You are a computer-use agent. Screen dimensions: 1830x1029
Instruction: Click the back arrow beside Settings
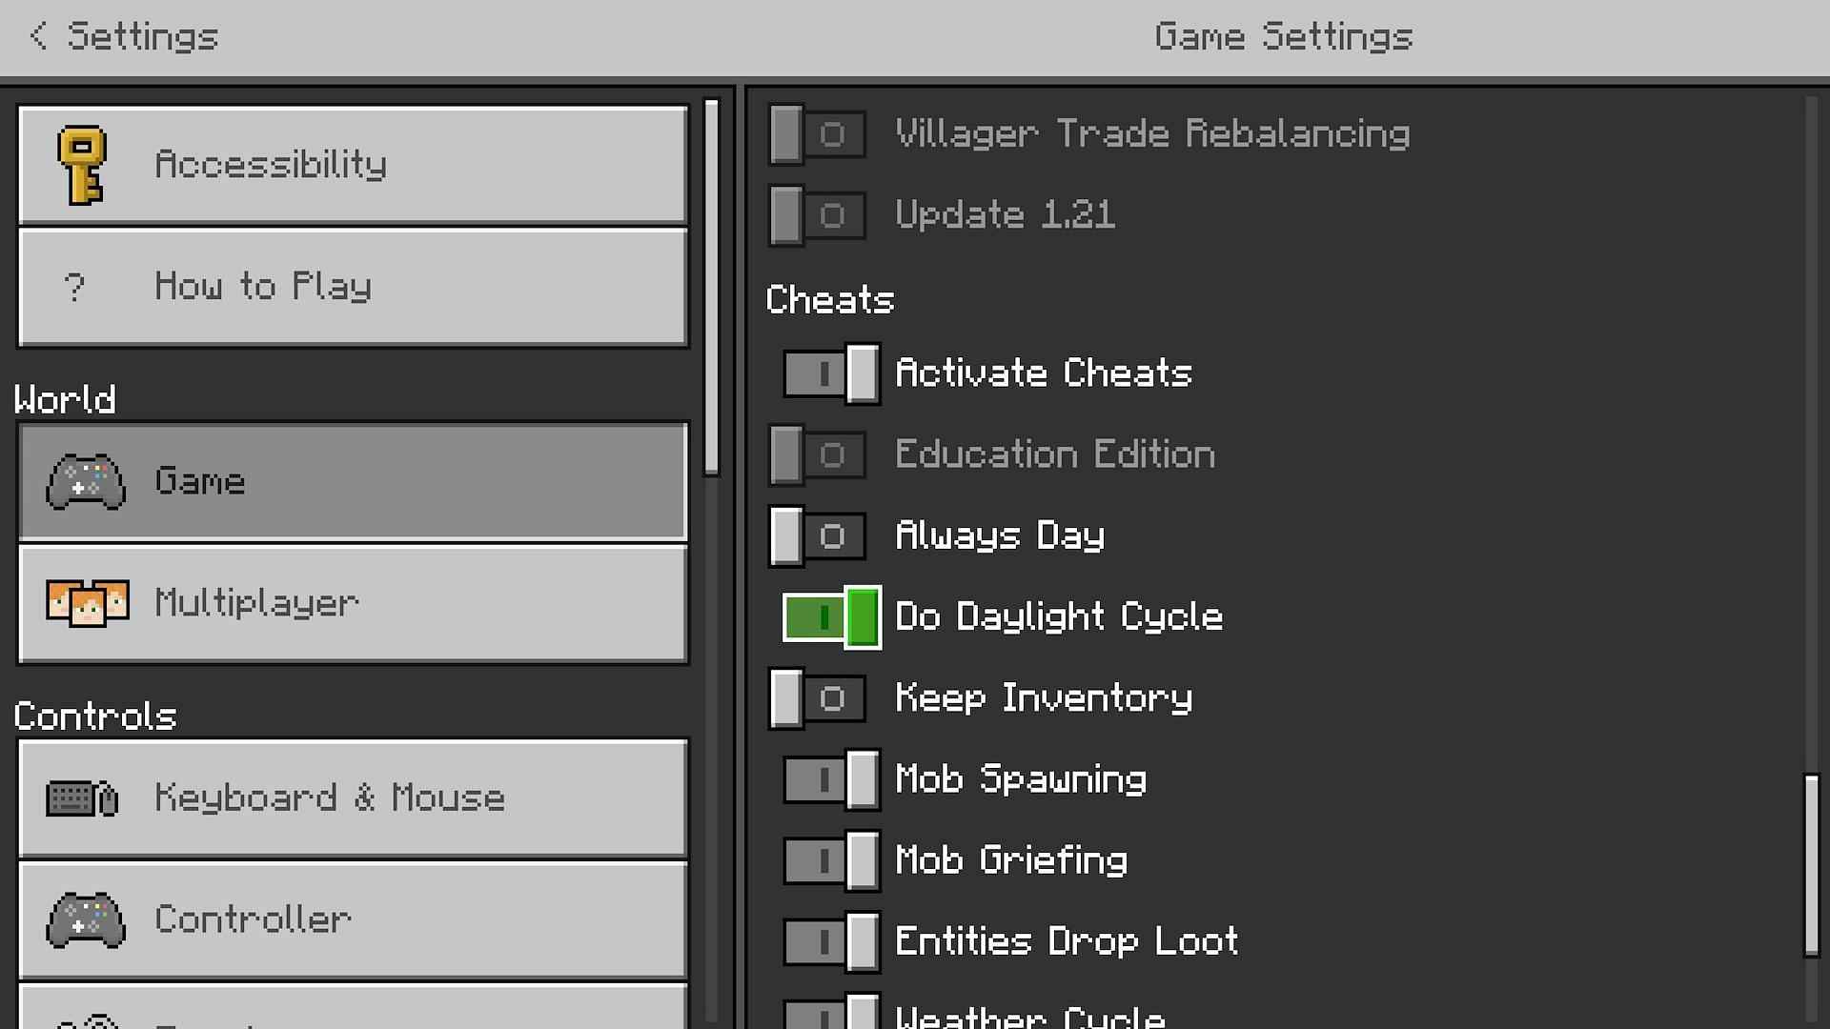[x=38, y=36]
